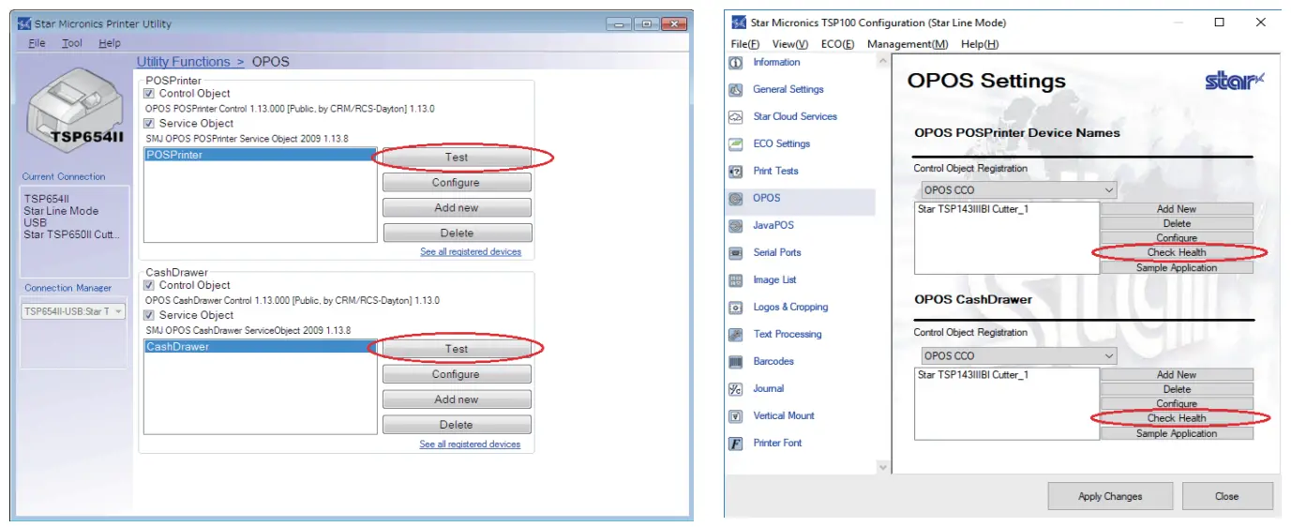The image size is (1291, 527).
Task: Open ECO(E) menu
Action: (x=837, y=44)
